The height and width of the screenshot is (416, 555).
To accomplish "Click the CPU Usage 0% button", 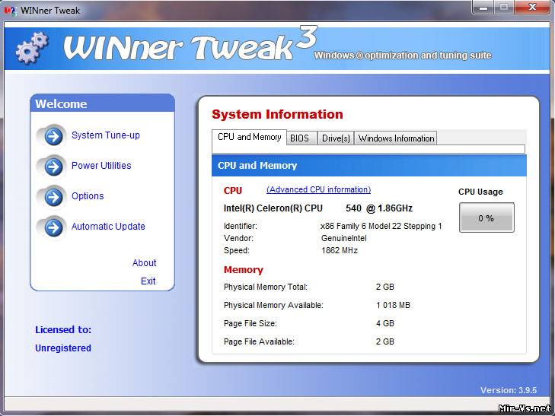I will 486,218.
